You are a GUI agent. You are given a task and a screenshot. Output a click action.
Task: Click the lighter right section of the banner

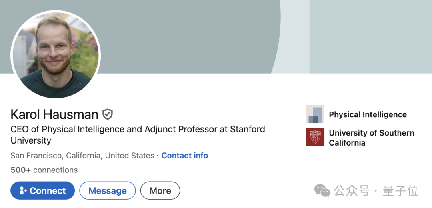click(x=370, y=36)
